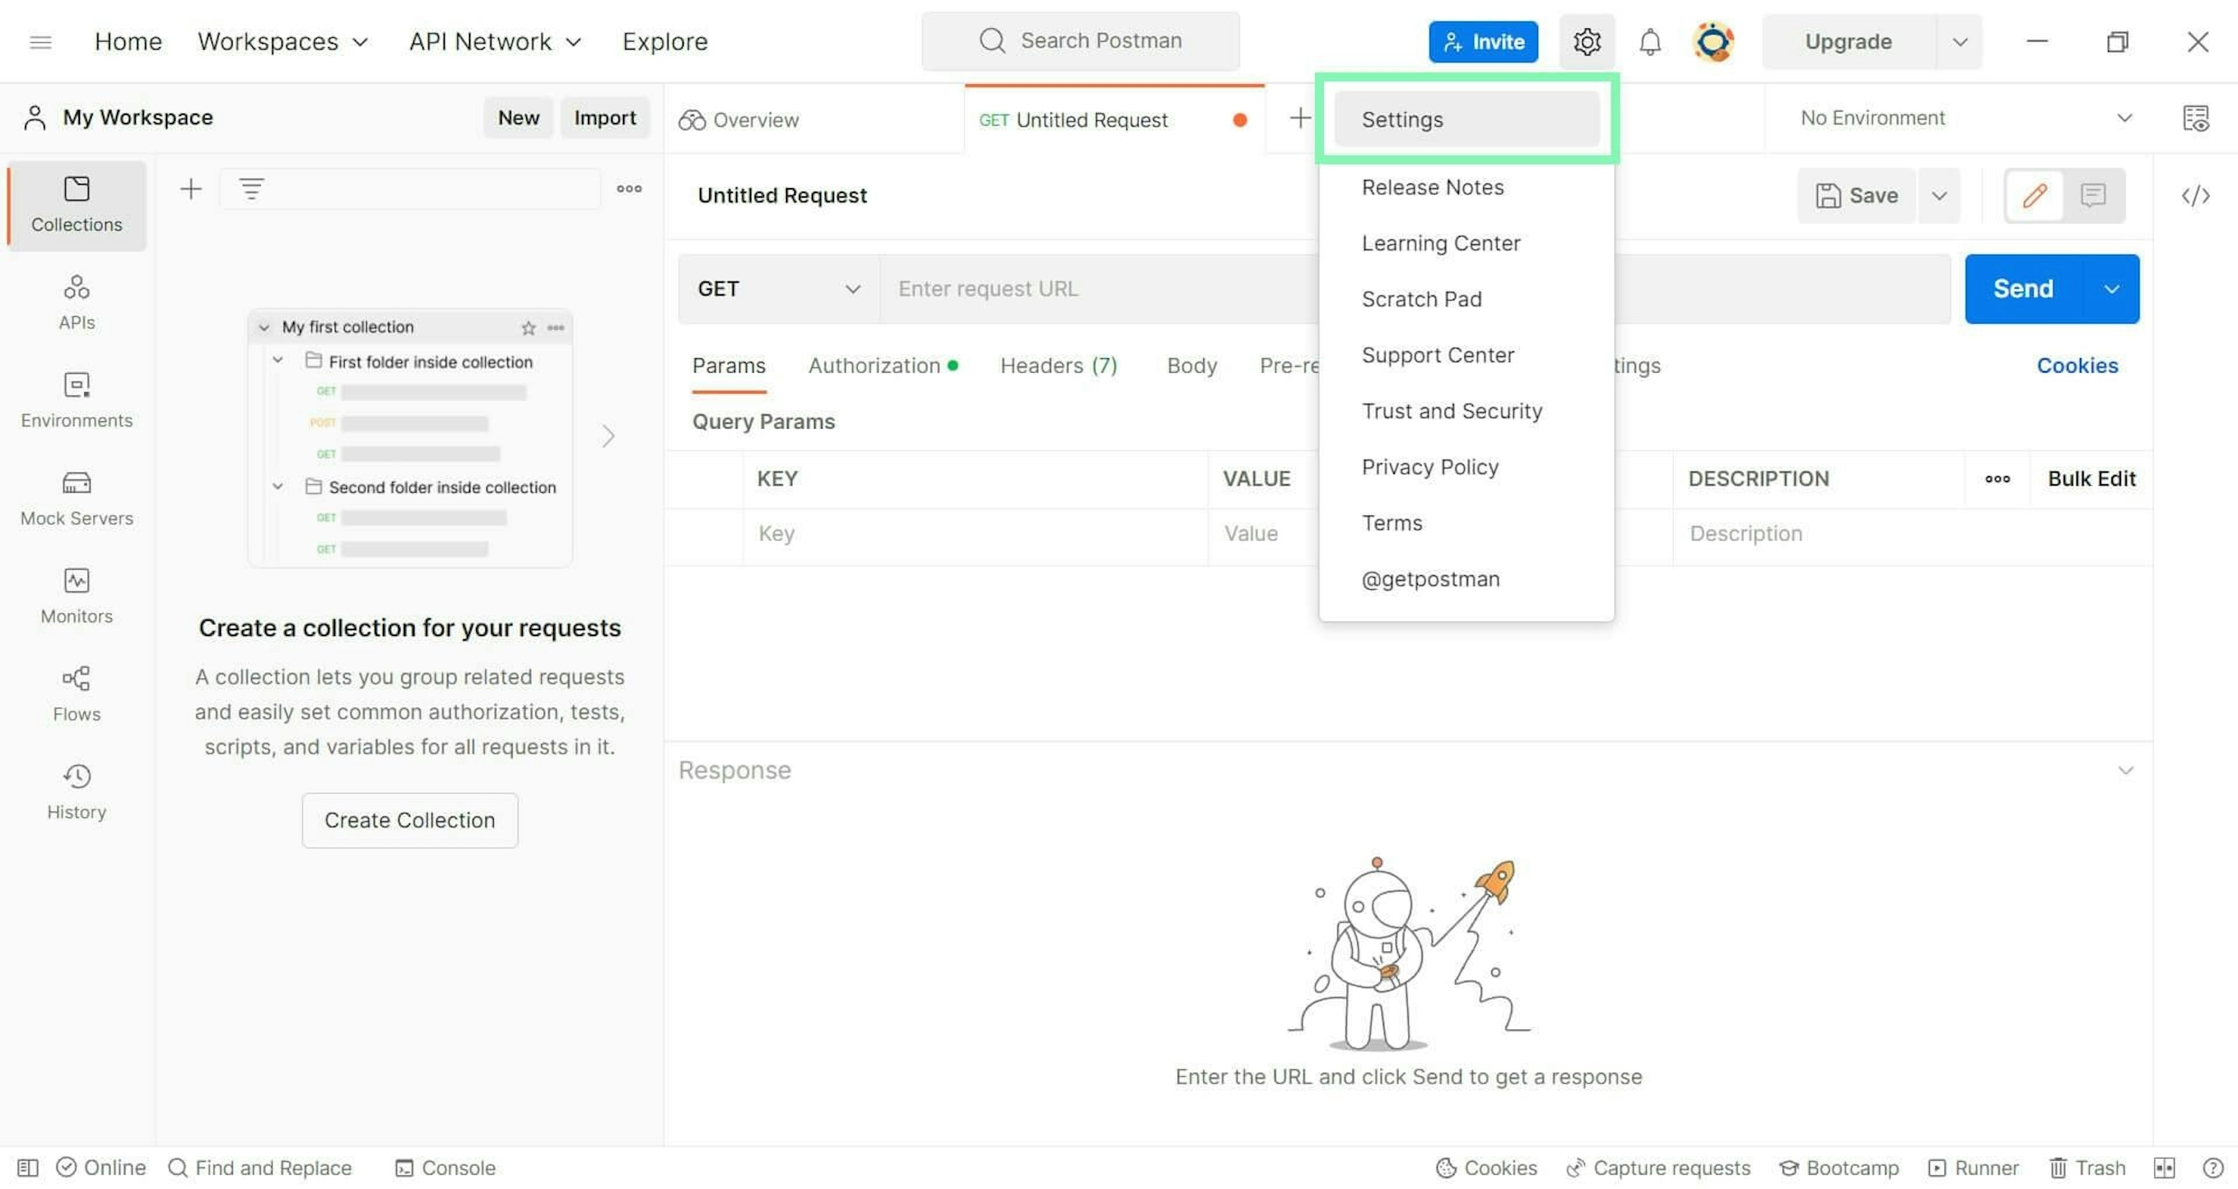The height and width of the screenshot is (1189, 2238).
Task: Focus the Search Postman field
Action: tap(1080, 41)
